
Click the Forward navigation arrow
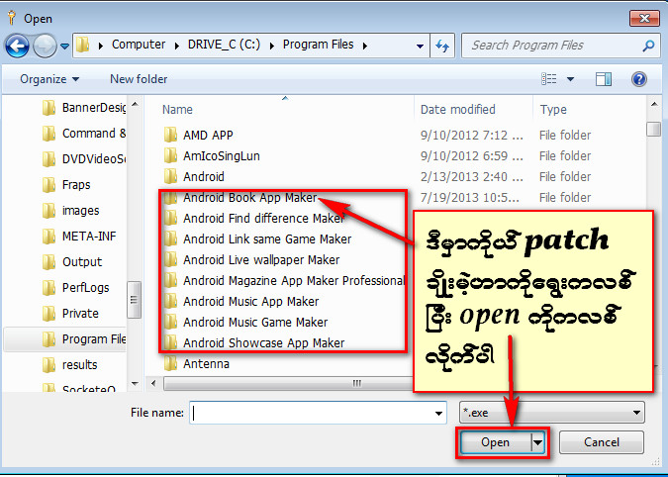point(45,46)
